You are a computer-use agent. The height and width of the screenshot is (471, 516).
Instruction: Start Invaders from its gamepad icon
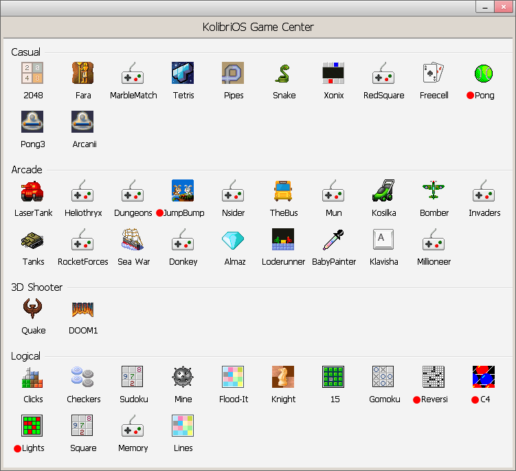coord(484,190)
